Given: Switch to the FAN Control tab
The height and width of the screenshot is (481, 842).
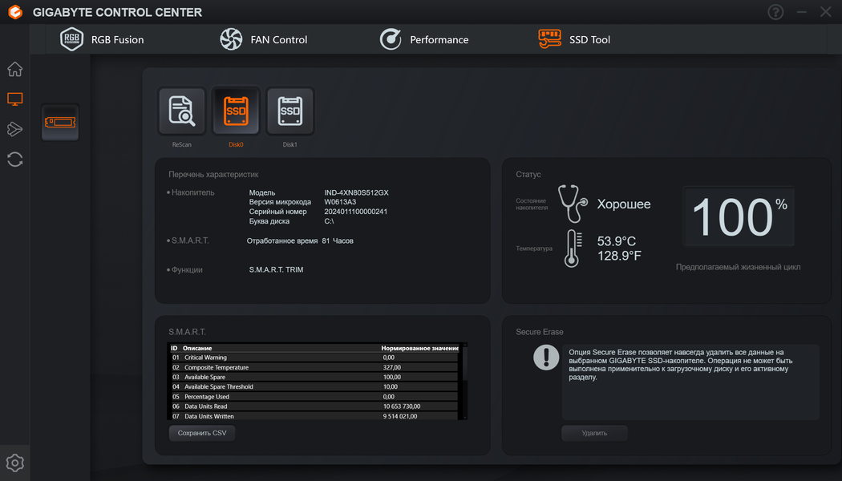Looking at the screenshot, I should (263, 39).
